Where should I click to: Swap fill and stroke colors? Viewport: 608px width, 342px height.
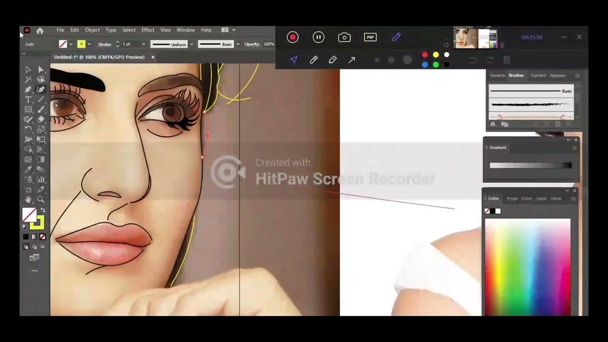coord(42,210)
